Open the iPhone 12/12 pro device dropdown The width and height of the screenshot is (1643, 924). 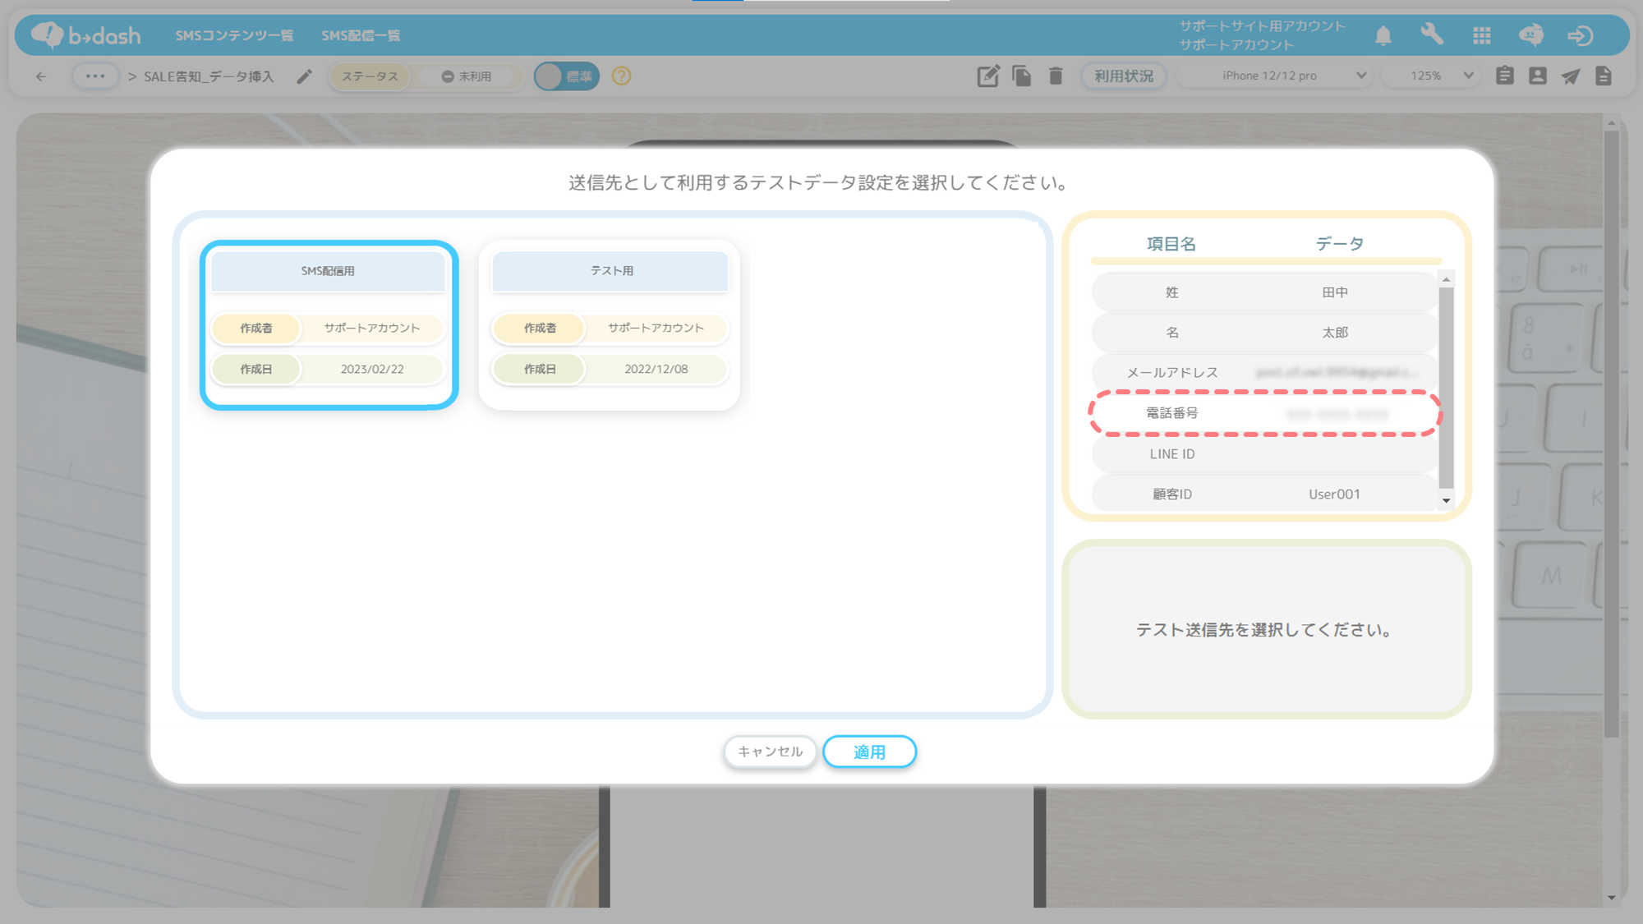click(x=1278, y=76)
